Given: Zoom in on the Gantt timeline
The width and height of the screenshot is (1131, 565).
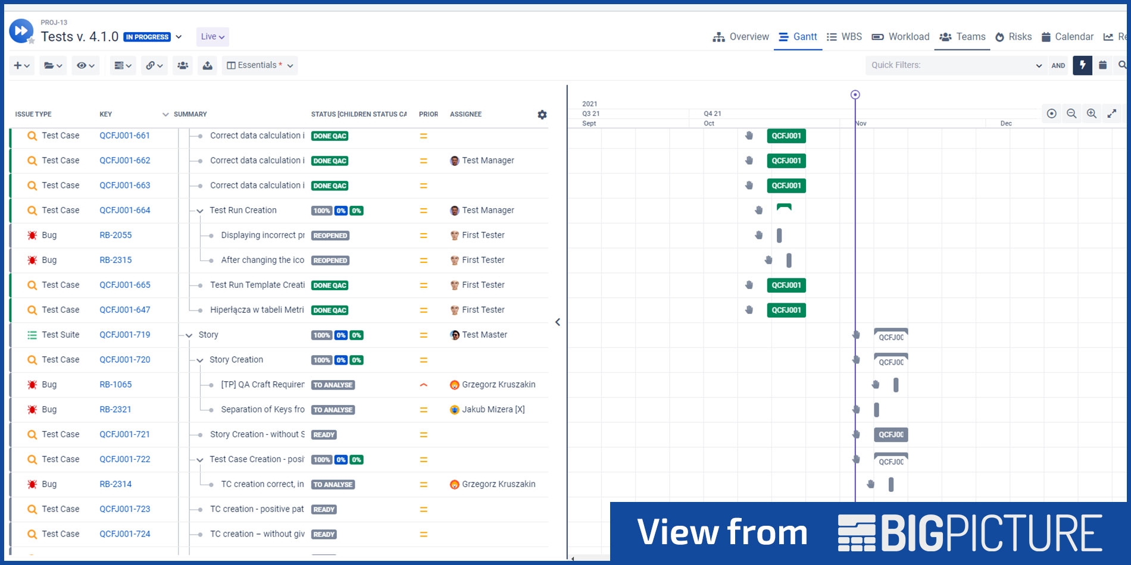Looking at the screenshot, I should (1092, 113).
